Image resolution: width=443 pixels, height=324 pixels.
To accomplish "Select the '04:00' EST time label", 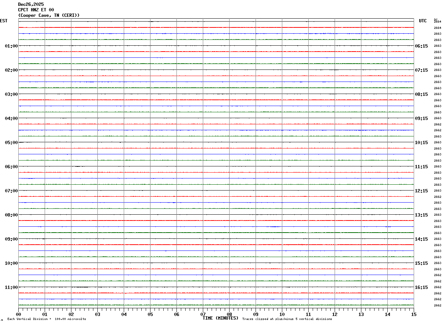I will click(x=11, y=118).
